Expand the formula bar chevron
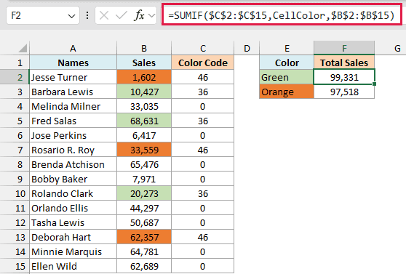 (152, 16)
